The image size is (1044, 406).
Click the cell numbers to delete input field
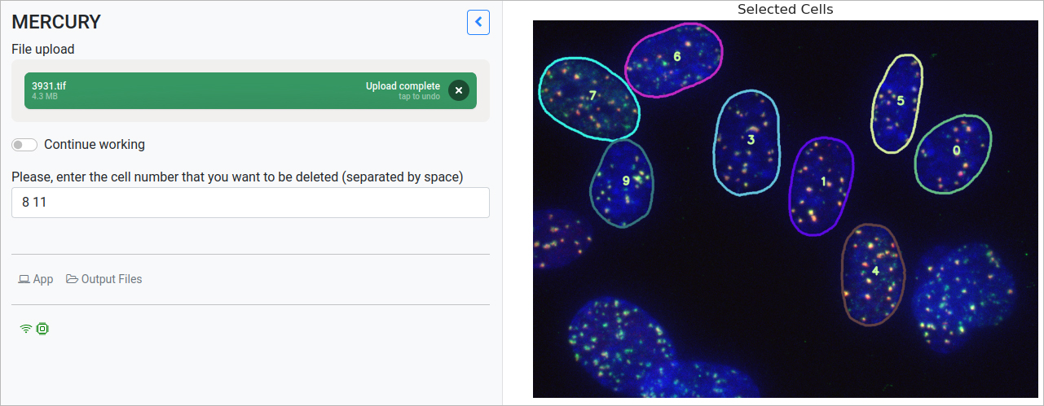(250, 203)
